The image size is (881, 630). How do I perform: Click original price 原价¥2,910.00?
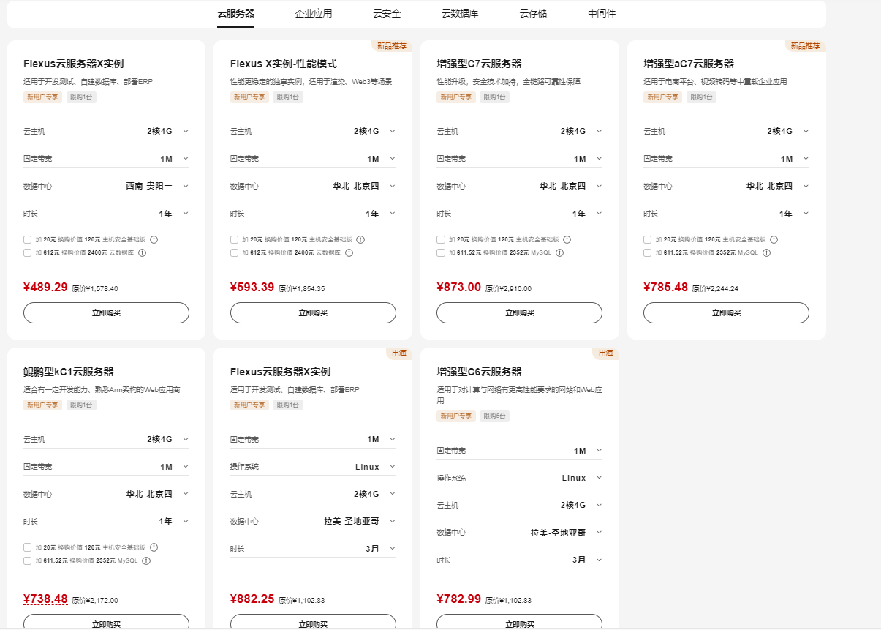click(x=508, y=288)
